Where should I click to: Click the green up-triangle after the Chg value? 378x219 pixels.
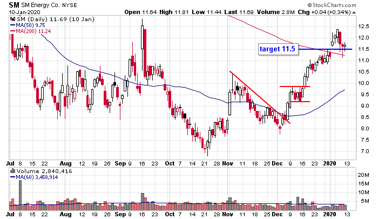click(x=354, y=12)
